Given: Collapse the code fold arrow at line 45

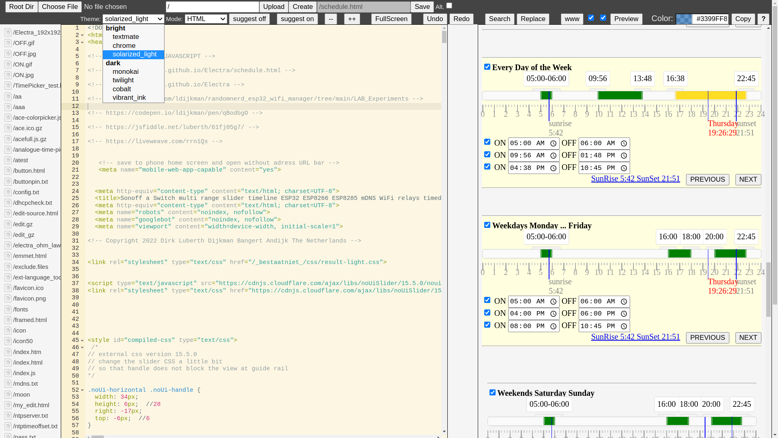Looking at the screenshot, I should [x=82, y=341].
